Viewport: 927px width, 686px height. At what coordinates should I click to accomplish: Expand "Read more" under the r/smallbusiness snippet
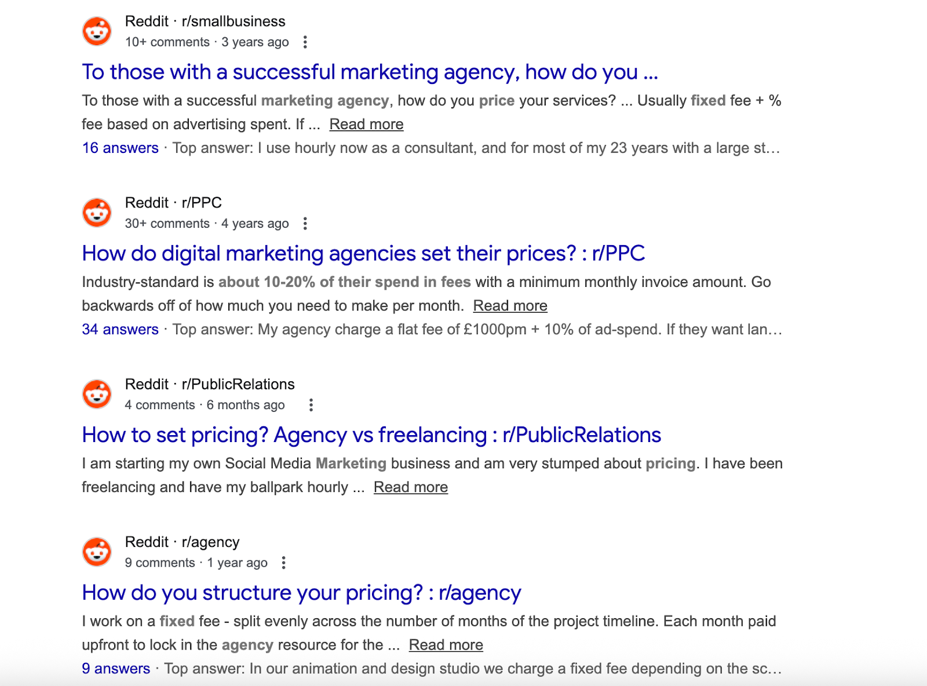tap(366, 124)
